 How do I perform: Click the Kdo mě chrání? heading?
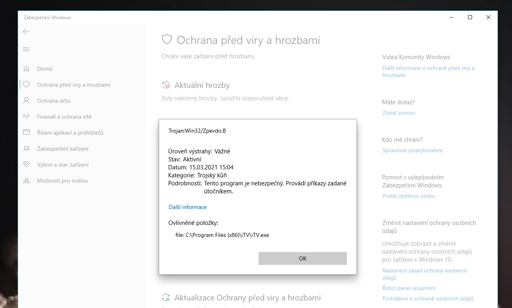402,140
